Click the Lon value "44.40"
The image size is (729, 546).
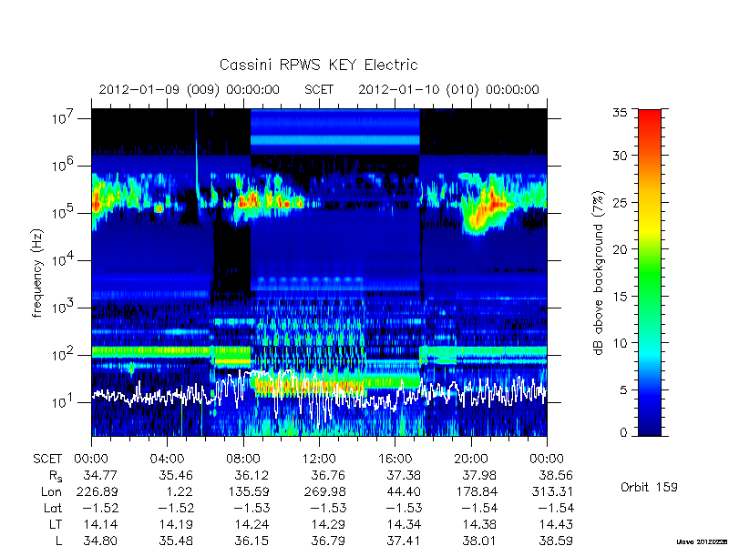[x=404, y=491]
